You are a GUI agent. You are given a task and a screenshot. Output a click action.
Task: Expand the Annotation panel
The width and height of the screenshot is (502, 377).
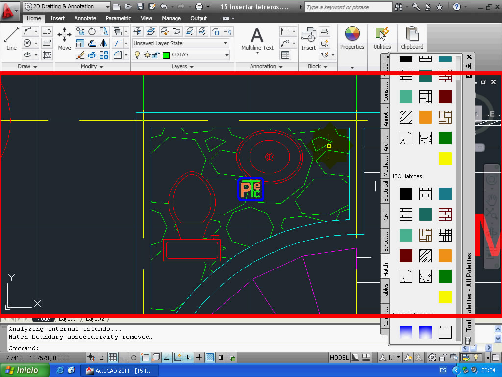(x=266, y=66)
